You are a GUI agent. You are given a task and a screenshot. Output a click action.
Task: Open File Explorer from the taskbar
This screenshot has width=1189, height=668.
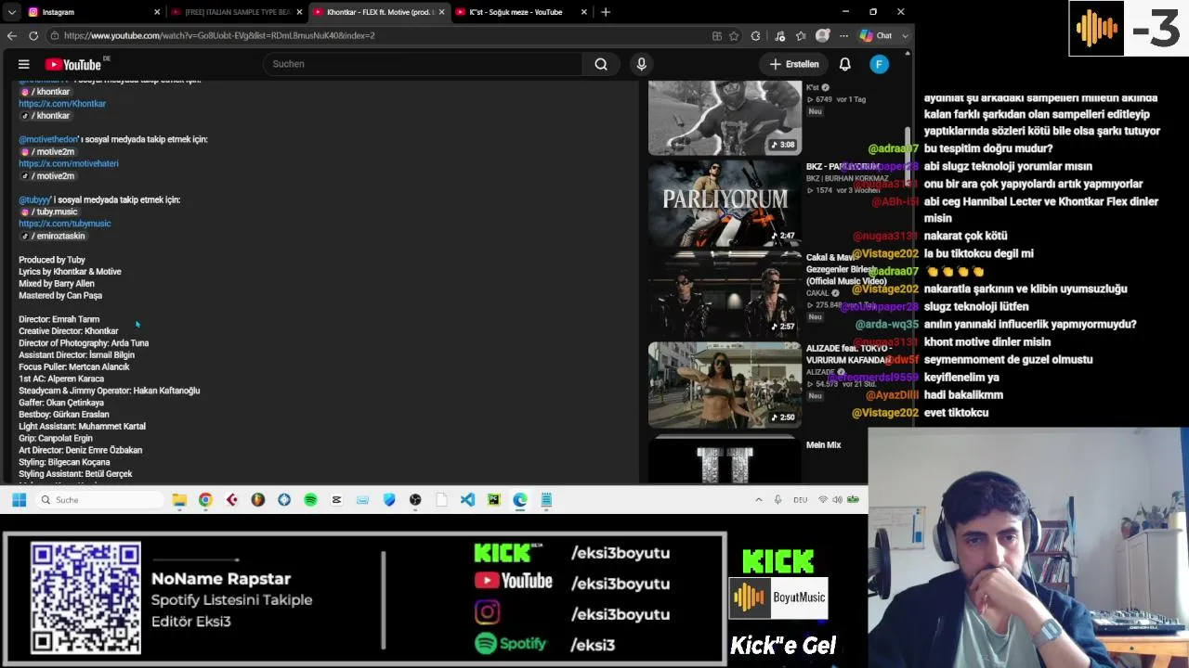pyautogui.click(x=179, y=500)
